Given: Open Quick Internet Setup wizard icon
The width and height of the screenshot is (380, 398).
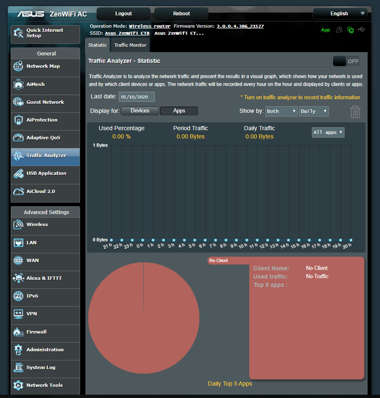Looking at the screenshot, I should pos(19,33).
